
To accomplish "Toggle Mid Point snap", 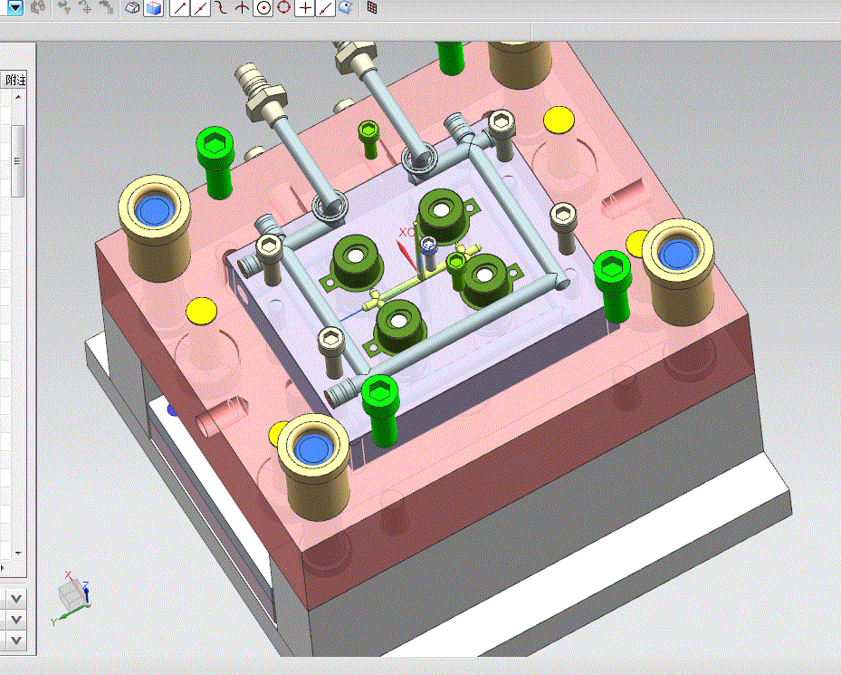I will coord(201,7).
